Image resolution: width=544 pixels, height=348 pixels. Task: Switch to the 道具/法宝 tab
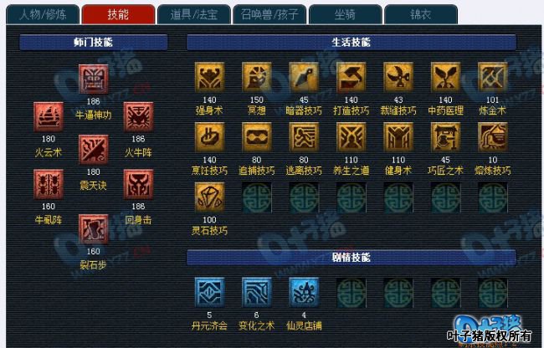194,14
